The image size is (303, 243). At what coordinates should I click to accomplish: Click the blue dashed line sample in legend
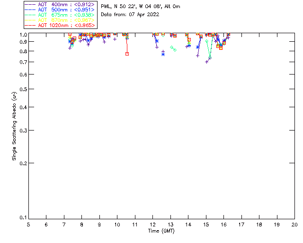[x=30, y=9]
